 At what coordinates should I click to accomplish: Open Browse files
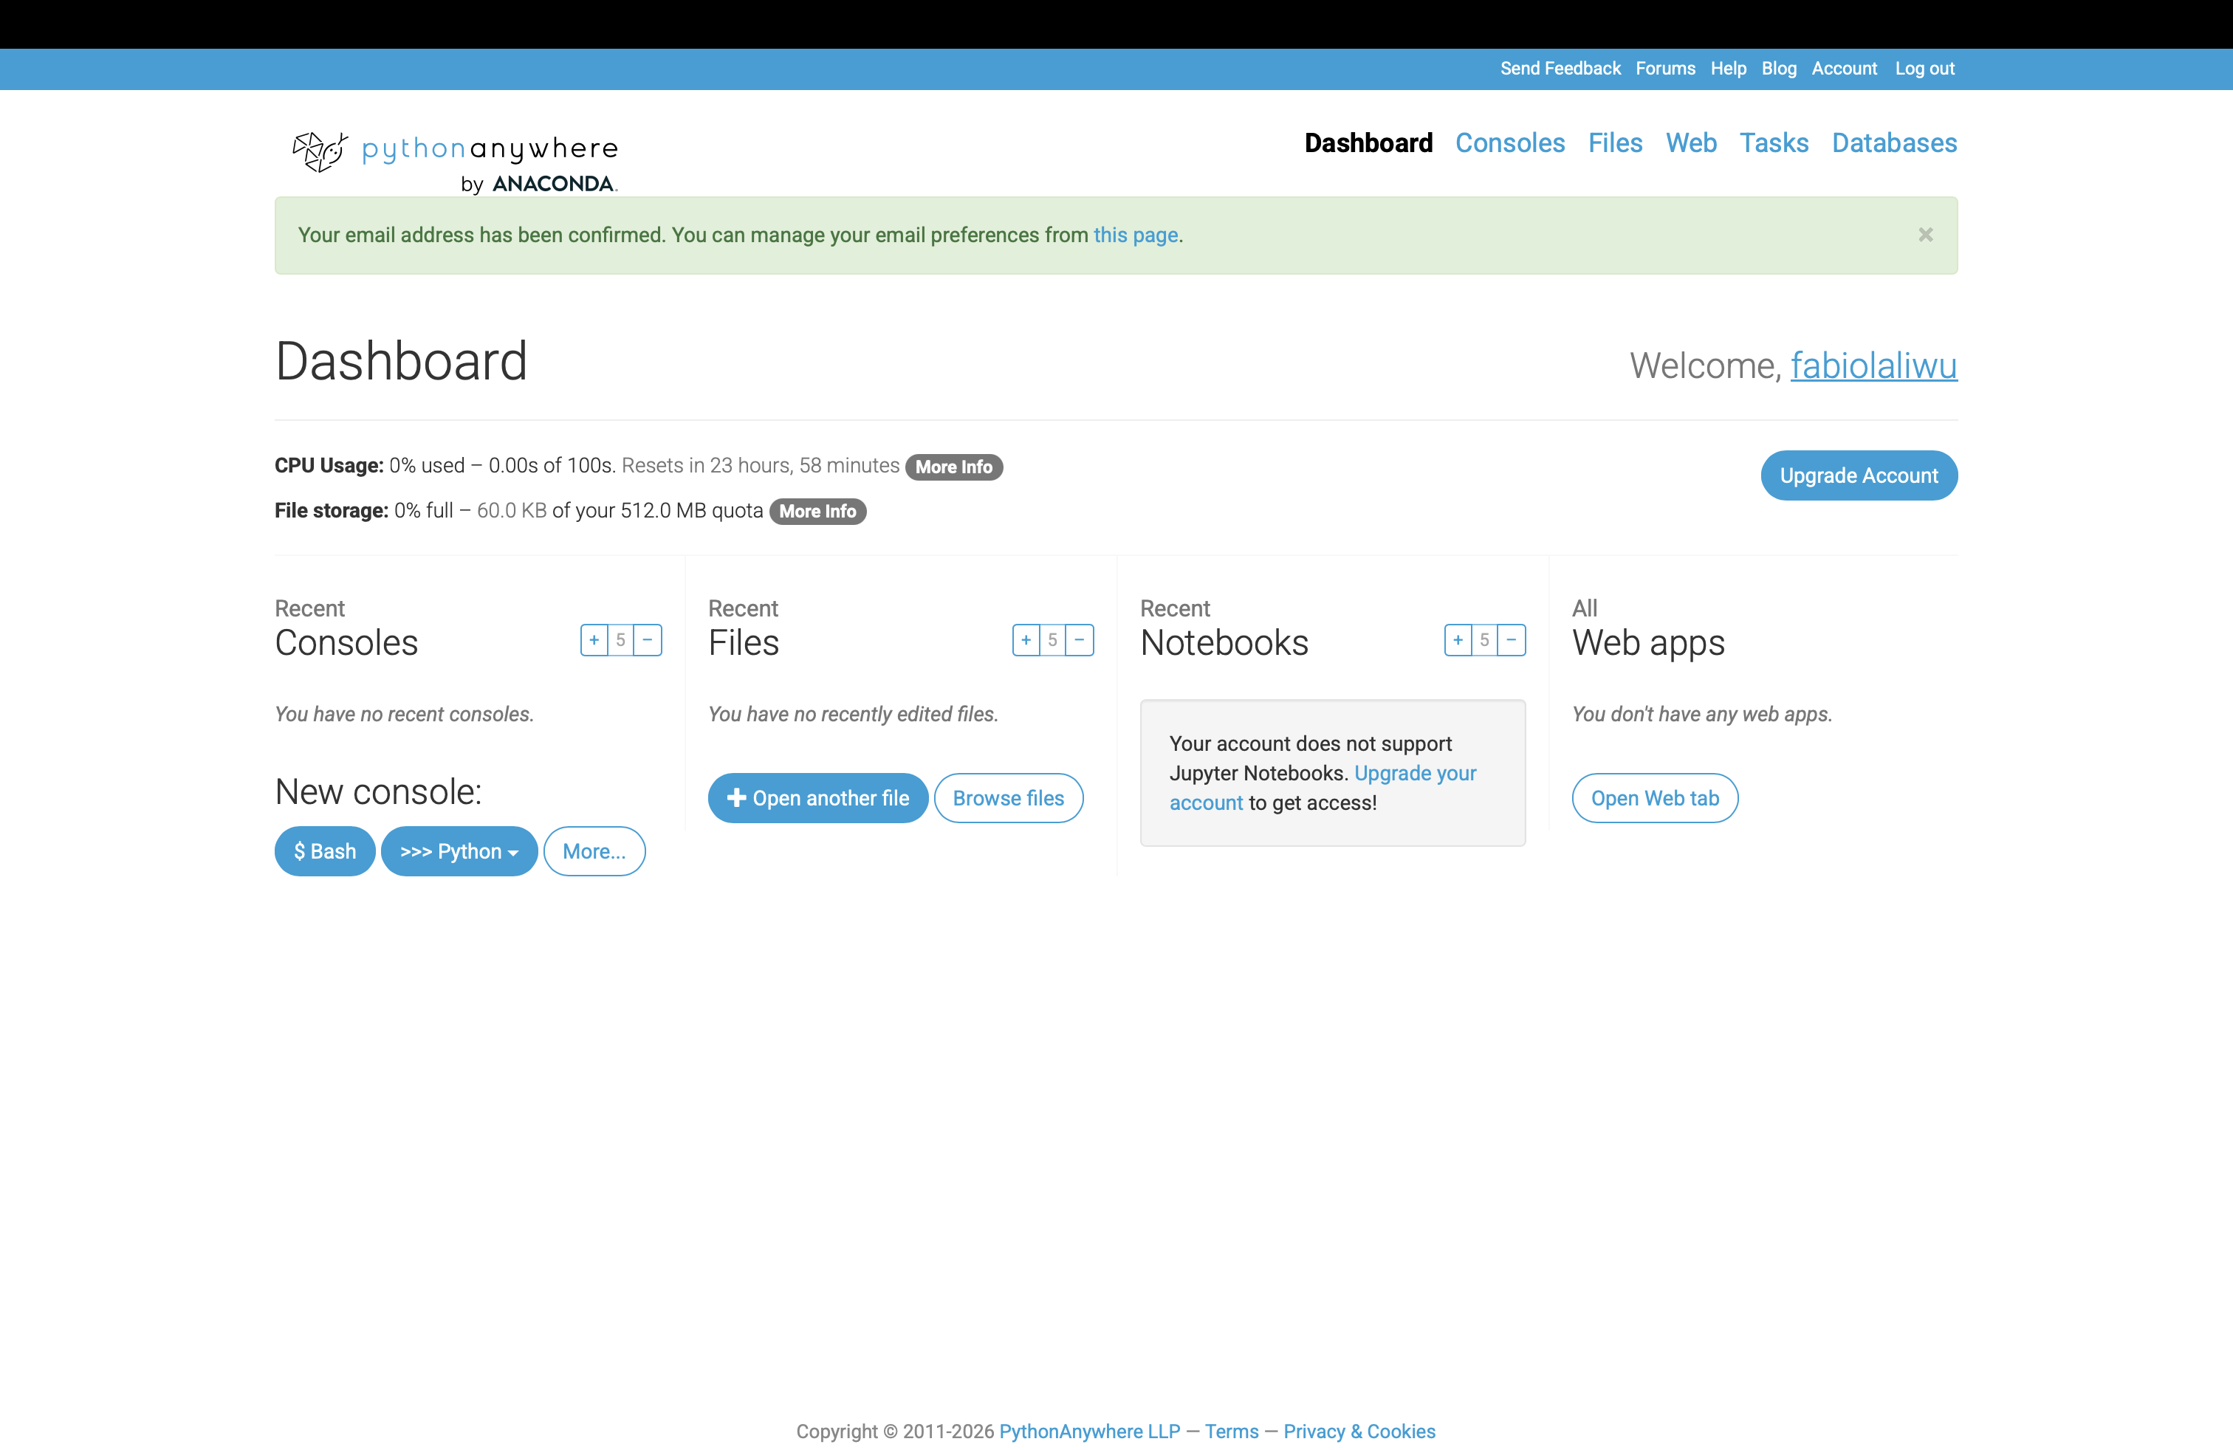click(x=1009, y=797)
